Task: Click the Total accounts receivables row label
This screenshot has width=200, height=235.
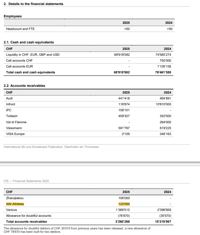Action: pyautogui.click(x=26, y=222)
